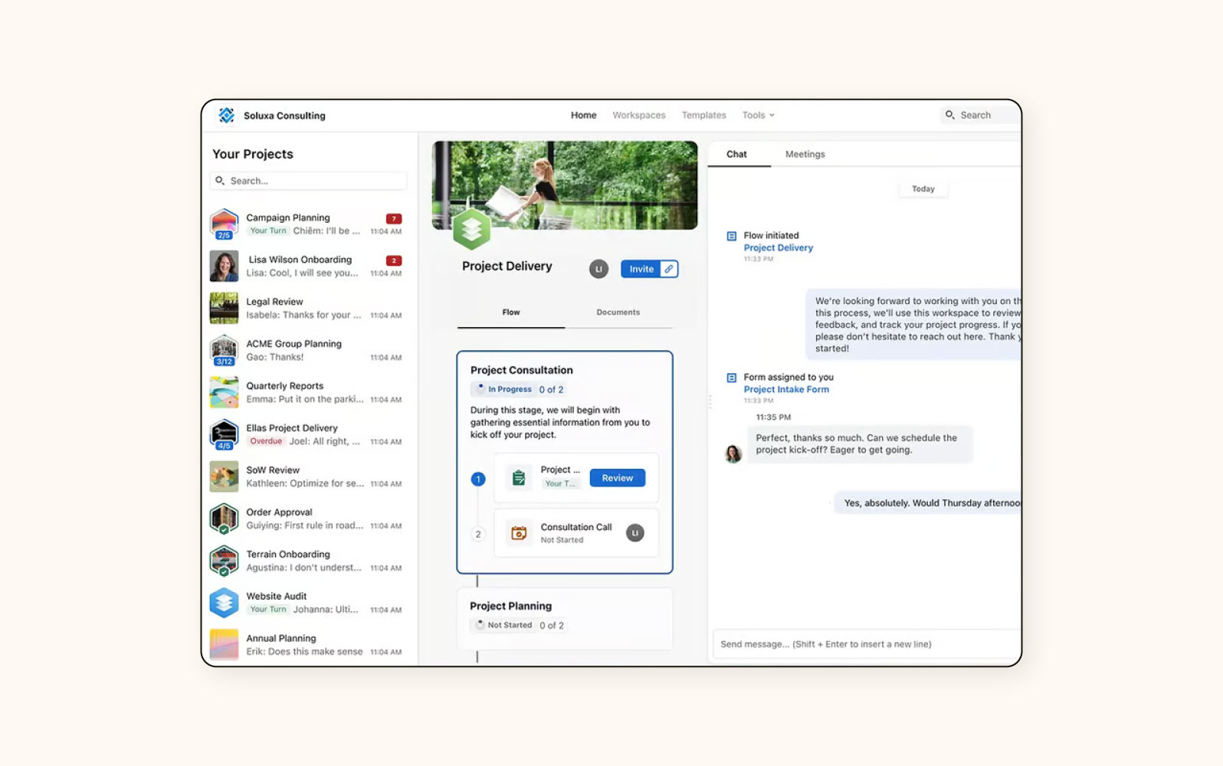Copy invite link with the link icon
This screenshot has height=766, width=1223.
click(669, 269)
